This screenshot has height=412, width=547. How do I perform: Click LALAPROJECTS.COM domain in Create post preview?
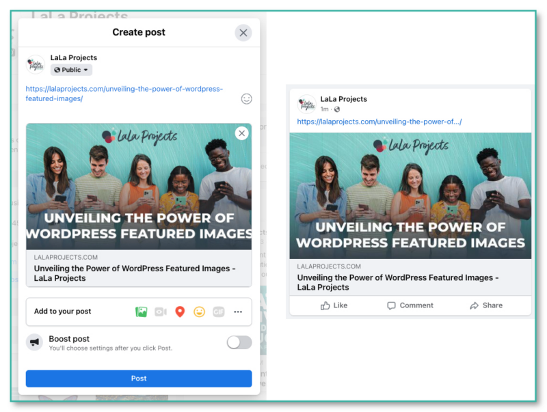(66, 257)
